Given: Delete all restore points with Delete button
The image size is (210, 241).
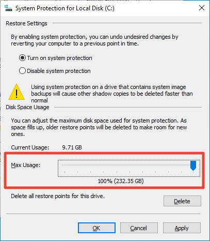Looking at the screenshot, I should [x=182, y=201].
